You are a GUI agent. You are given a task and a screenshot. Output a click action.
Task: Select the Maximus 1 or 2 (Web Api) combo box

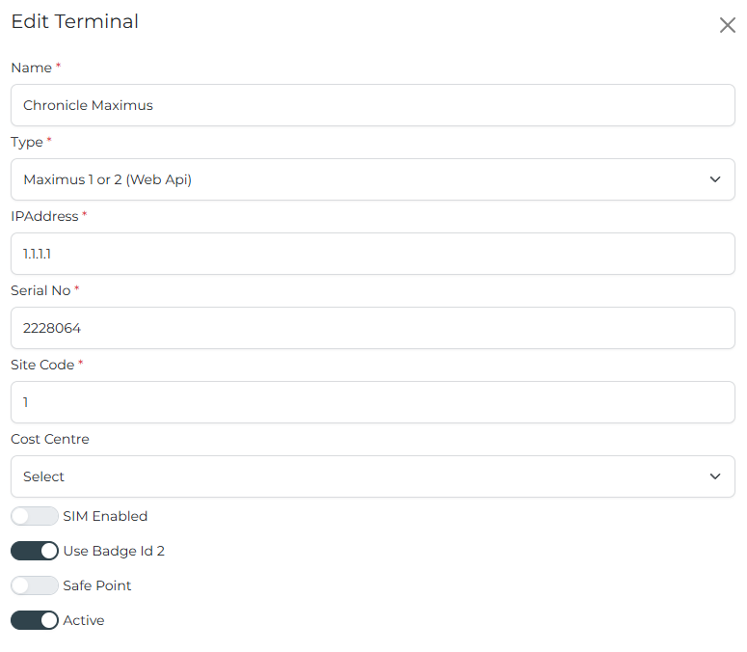[x=373, y=179]
